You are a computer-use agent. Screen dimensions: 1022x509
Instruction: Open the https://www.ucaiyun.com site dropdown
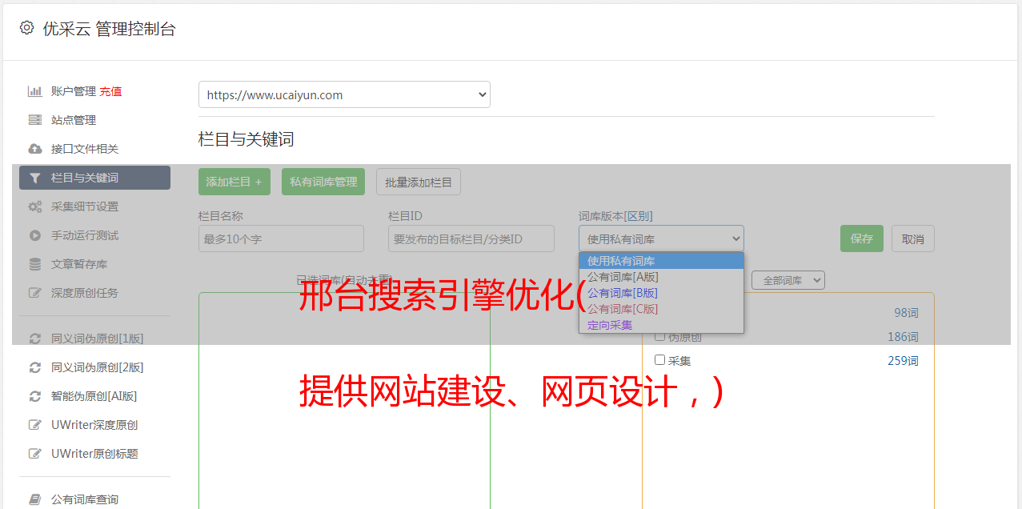[x=344, y=94]
